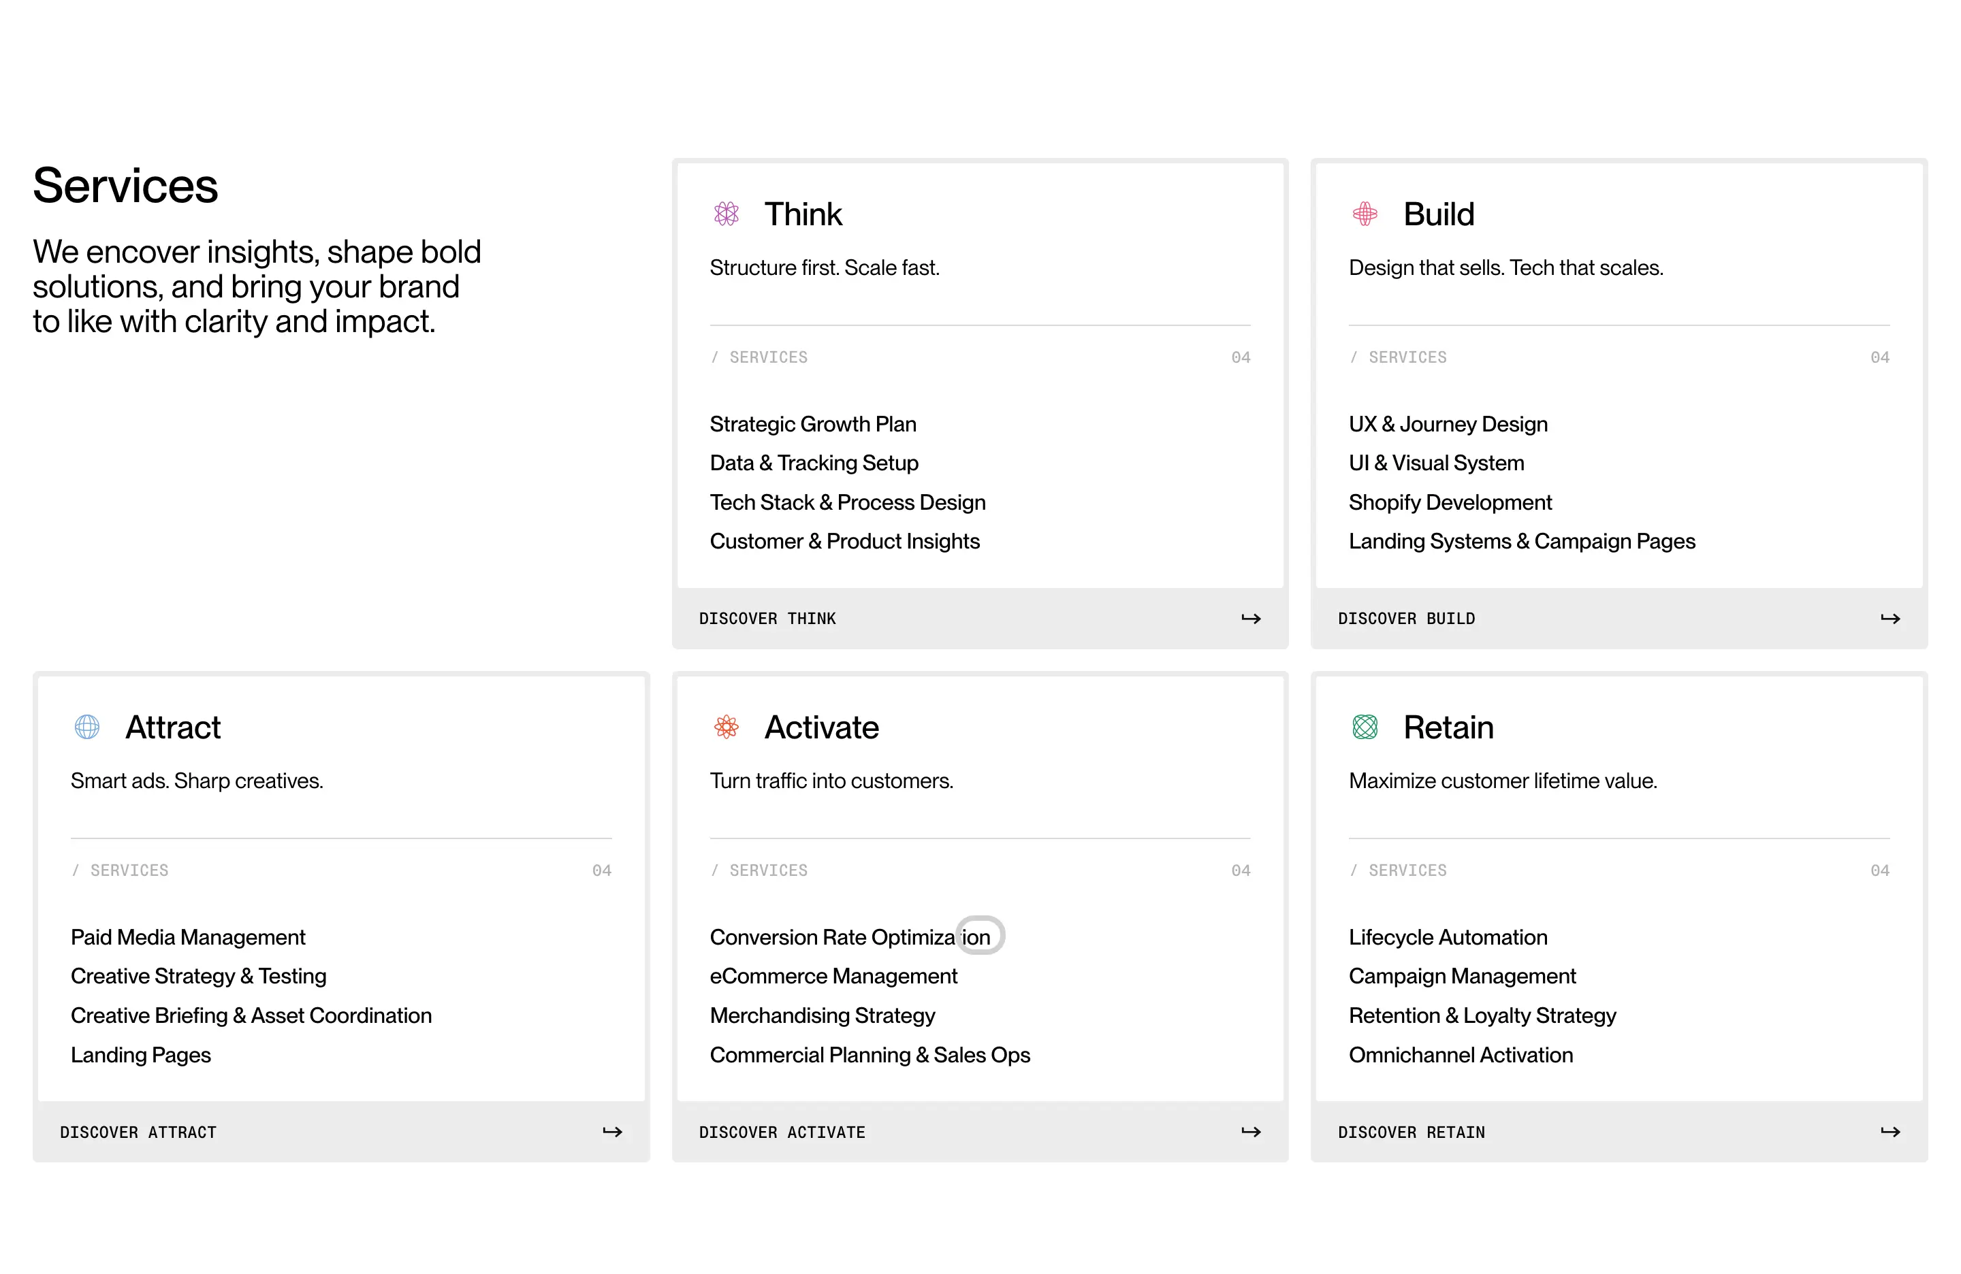Click the Think card heading

[x=803, y=214]
